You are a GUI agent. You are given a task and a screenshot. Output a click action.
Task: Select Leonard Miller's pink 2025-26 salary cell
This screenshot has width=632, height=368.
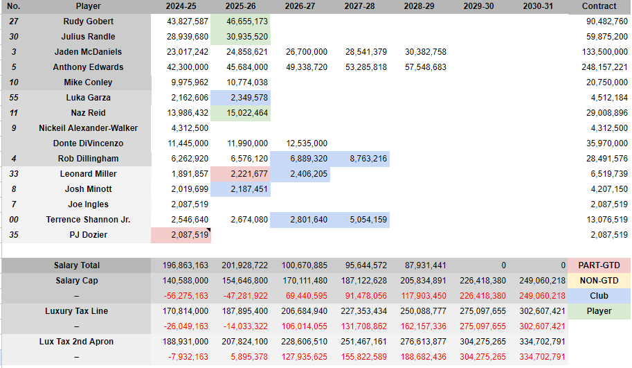[x=241, y=174]
